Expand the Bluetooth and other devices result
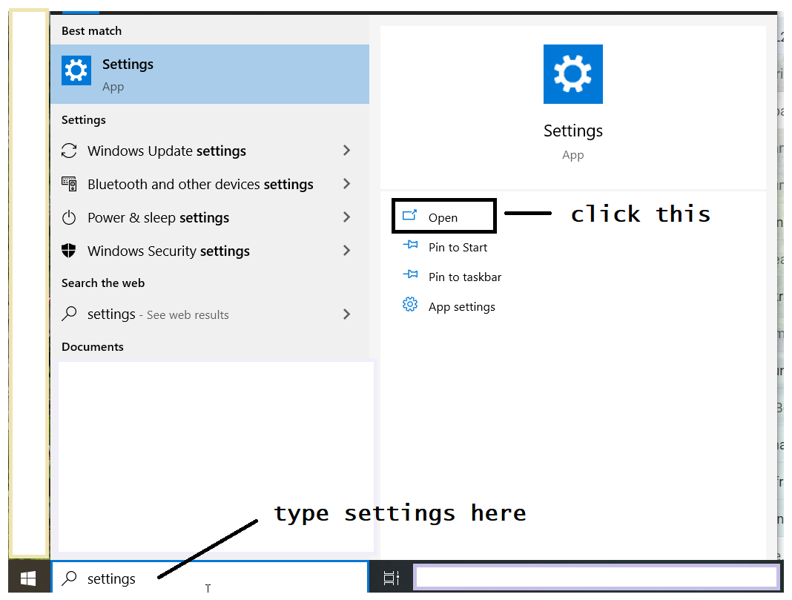792x600 pixels. (x=346, y=184)
